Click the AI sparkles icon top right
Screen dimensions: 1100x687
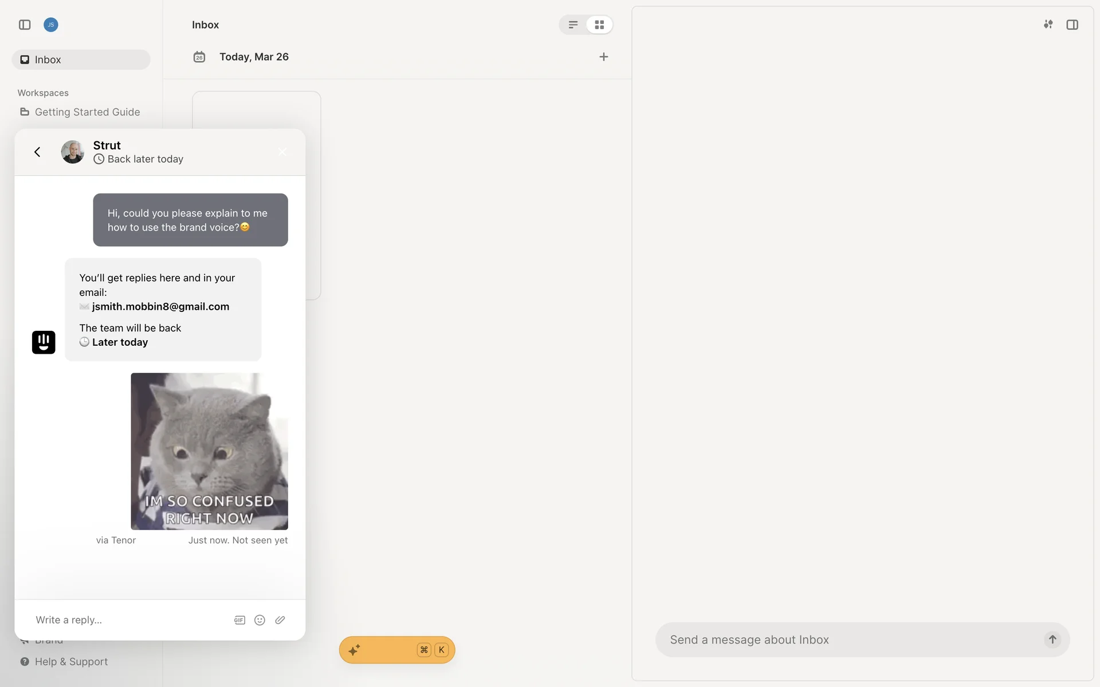pyautogui.click(x=1048, y=24)
